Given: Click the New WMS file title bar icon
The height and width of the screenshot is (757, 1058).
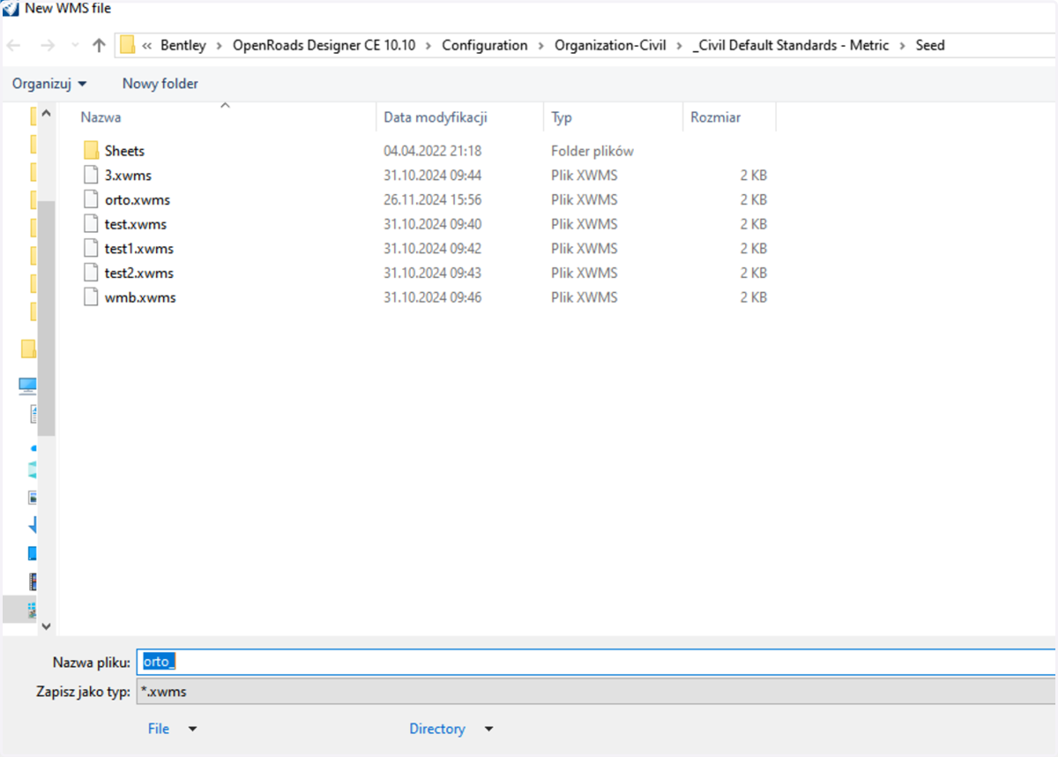Looking at the screenshot, I should coord(11,9).
